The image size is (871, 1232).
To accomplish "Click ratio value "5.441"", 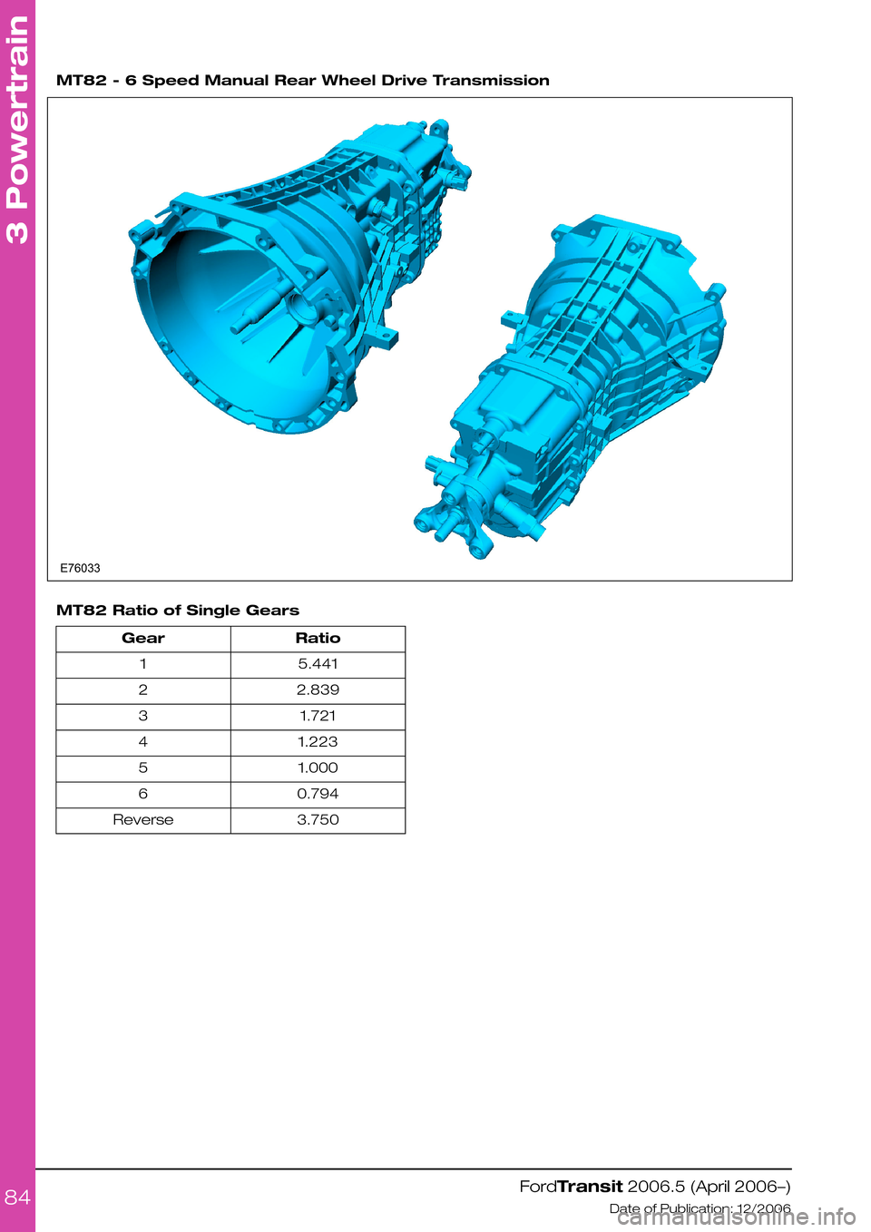I will click(x=318, y=664).
